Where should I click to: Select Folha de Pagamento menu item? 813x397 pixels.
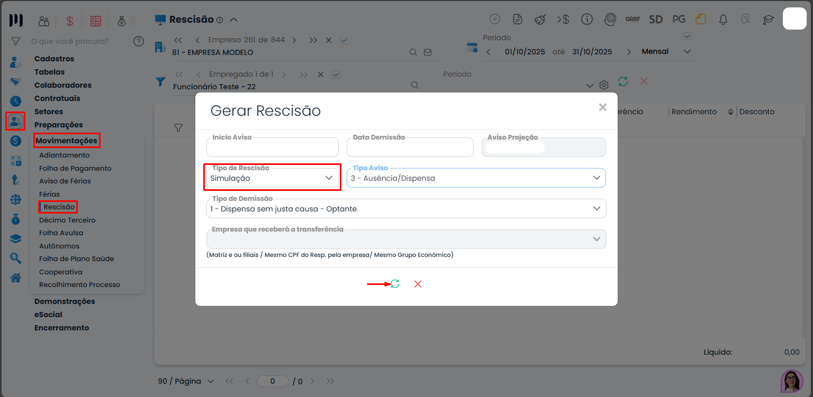pyautogui.click(x=75, y=168)
